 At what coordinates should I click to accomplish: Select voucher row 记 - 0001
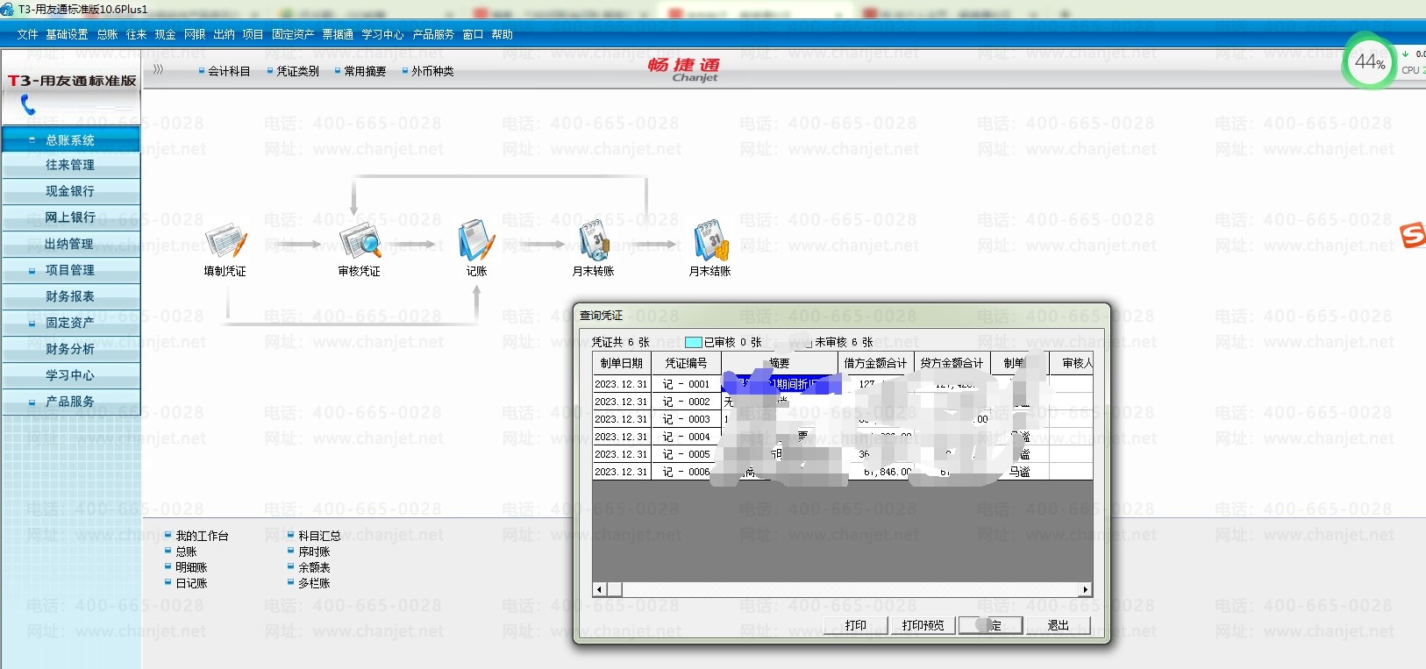pyautogui.click(x=842, y=384)
